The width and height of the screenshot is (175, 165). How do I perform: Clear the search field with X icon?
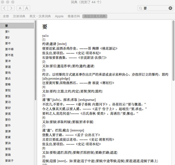pos(170,8)
